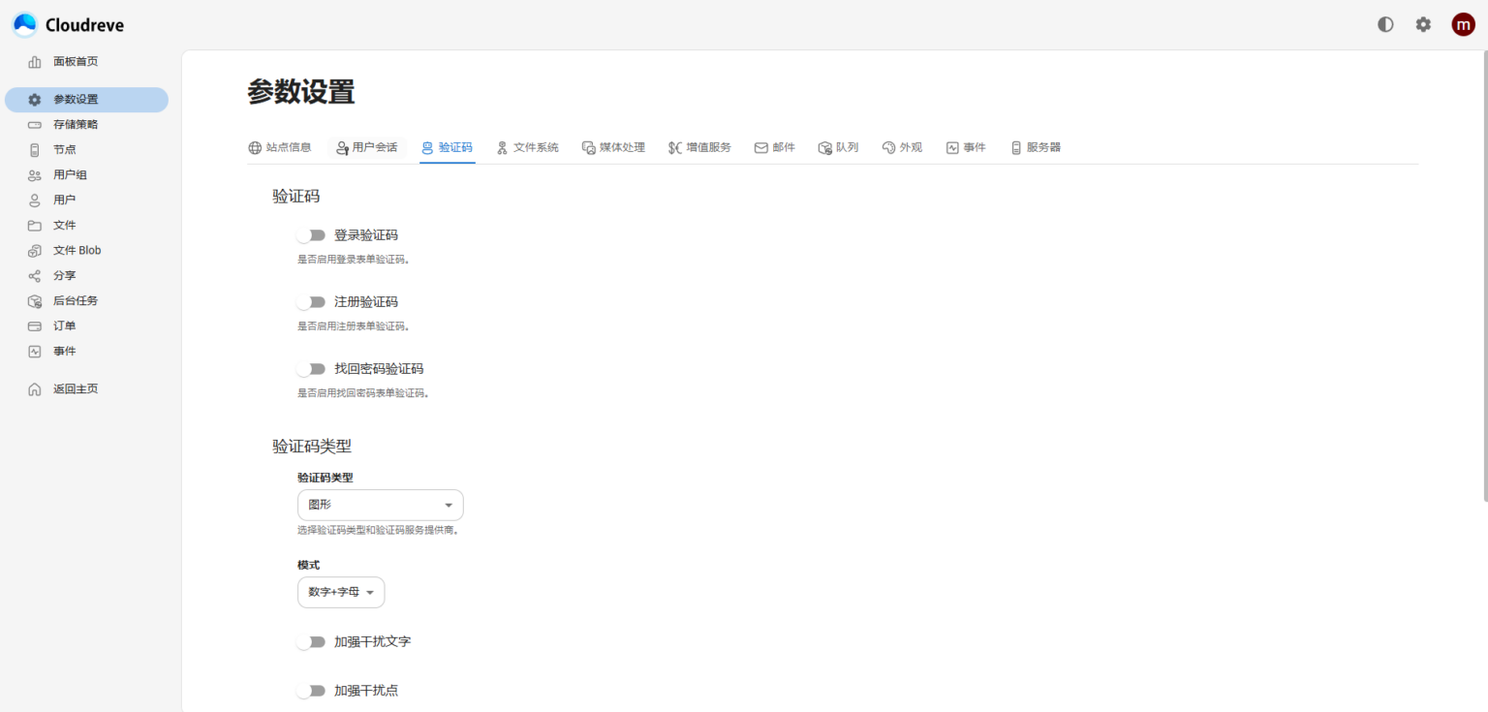Screen dimensions: 1488x712
Task: Open the user avatar menu
Action: point(1463,25)
